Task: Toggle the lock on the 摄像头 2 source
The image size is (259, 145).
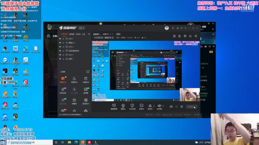Action: [x=63, y=43]
